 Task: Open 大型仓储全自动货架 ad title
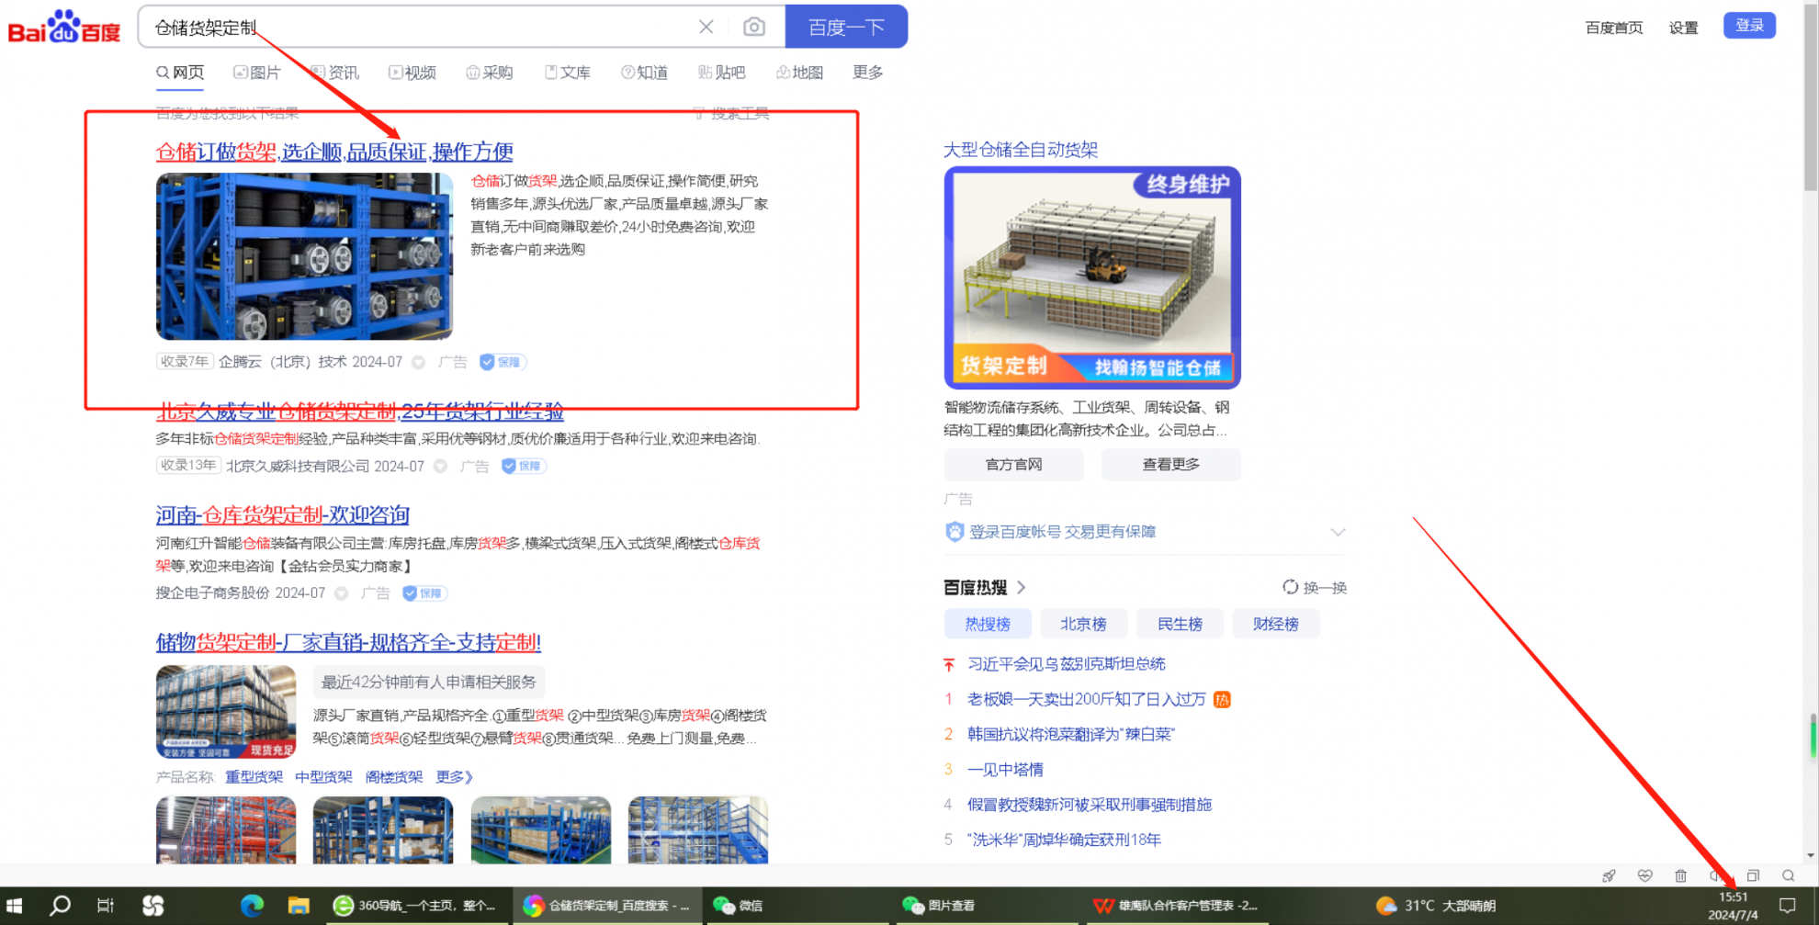(1021, 150)
